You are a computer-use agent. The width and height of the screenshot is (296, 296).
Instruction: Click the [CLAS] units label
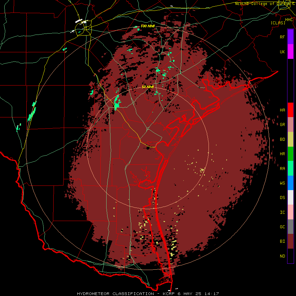click(x=278, y=23)
